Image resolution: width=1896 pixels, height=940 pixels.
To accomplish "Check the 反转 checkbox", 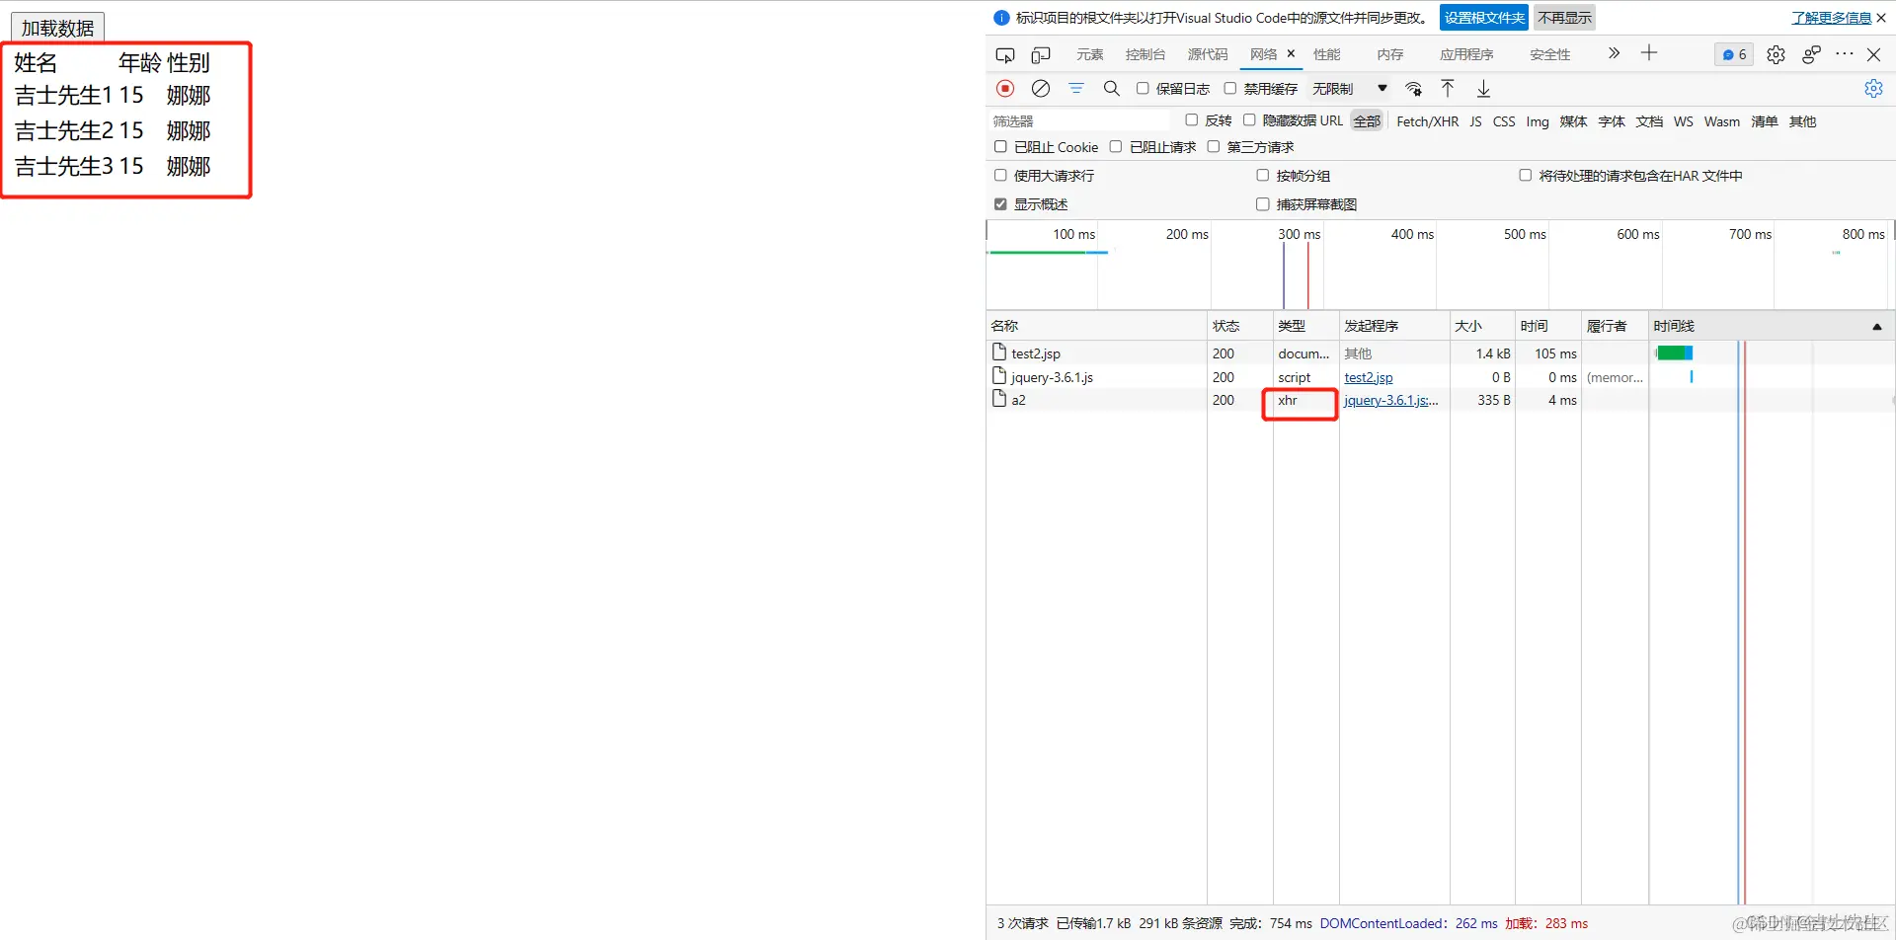I will pyautogui.click(x=1192, y=120).
